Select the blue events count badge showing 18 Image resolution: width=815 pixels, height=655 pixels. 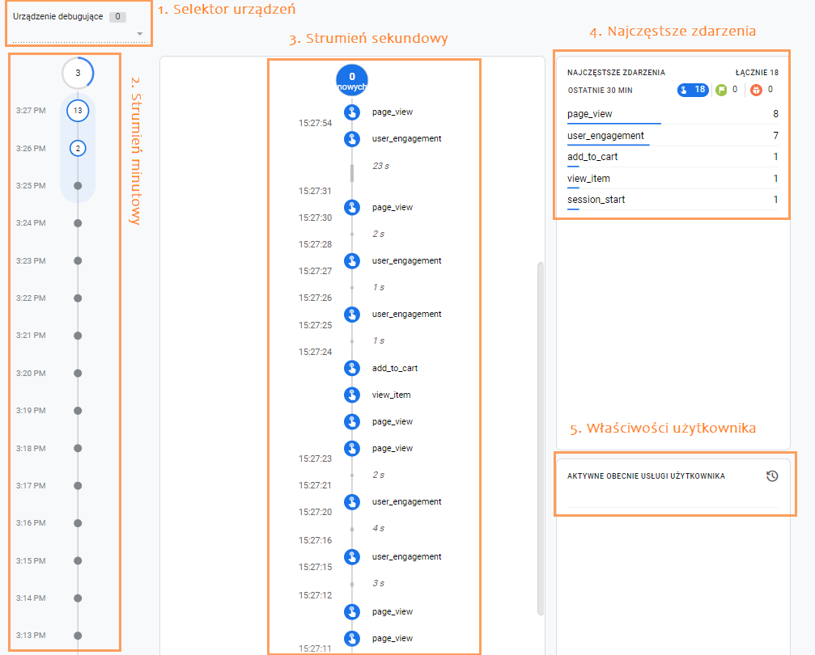tap(693, 90)
